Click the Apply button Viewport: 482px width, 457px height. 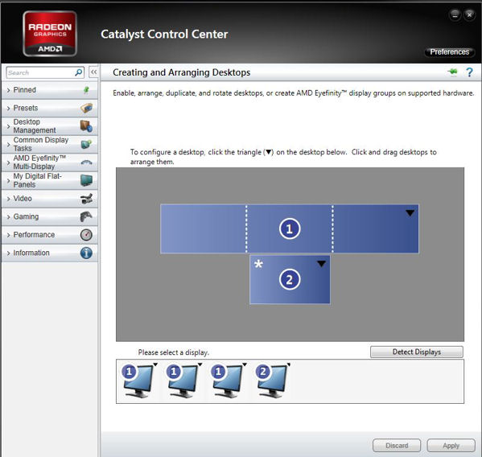pos(451,445)
